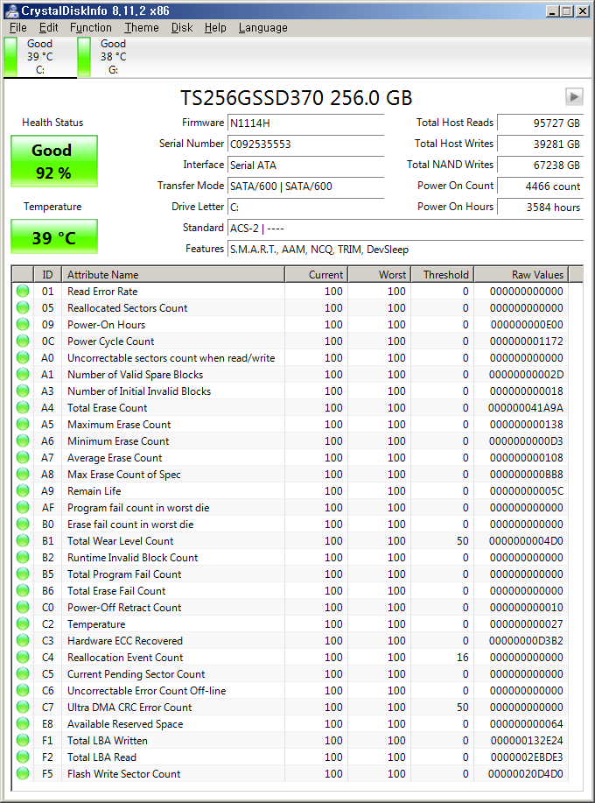The width and height of the screenshot is (595, 803).
Task: Click status icon beside Temperature attribute row
Action: coord(22,624)
